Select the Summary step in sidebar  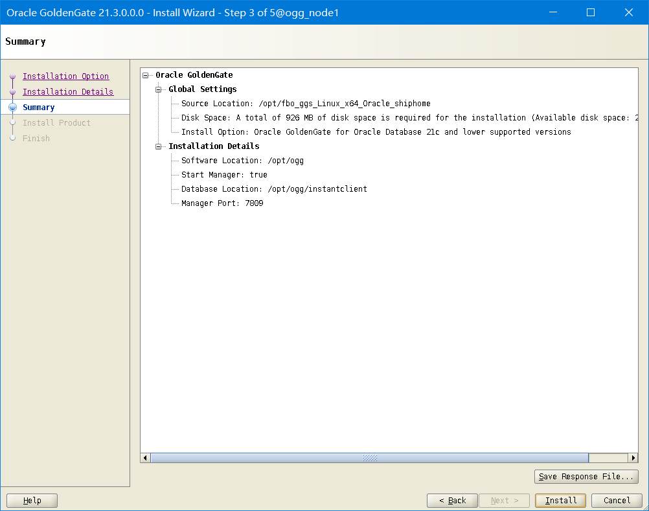point(38,107)
